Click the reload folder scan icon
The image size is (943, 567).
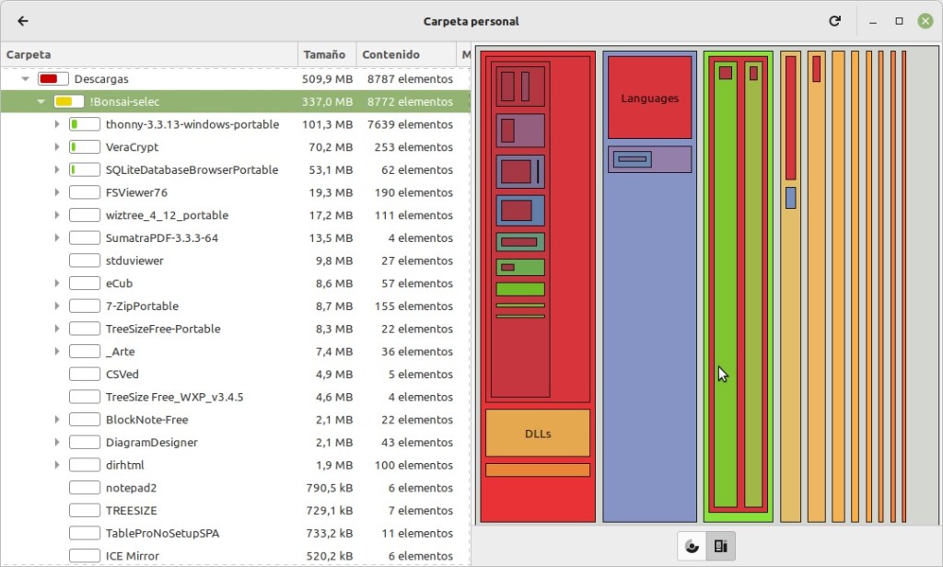click(834, 21)
